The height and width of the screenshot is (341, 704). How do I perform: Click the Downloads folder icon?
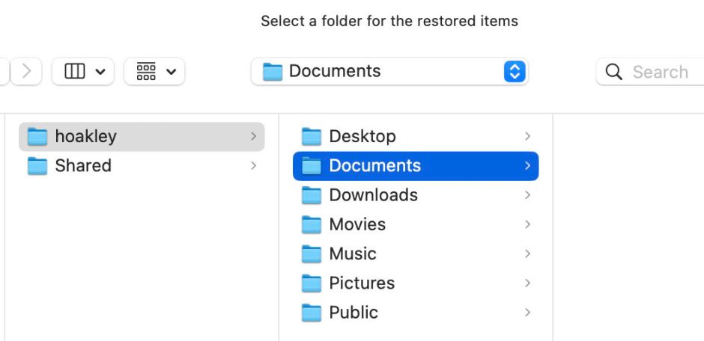coord(311,195)
